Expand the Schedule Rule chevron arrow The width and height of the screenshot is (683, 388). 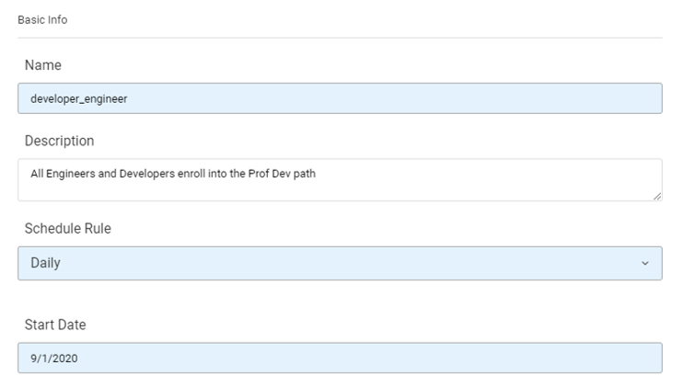tap(644, 263)
